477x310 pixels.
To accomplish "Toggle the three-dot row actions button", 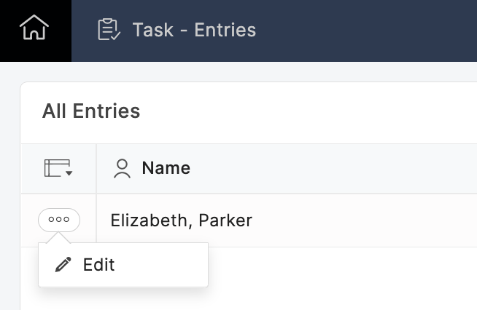I will 58,220.
